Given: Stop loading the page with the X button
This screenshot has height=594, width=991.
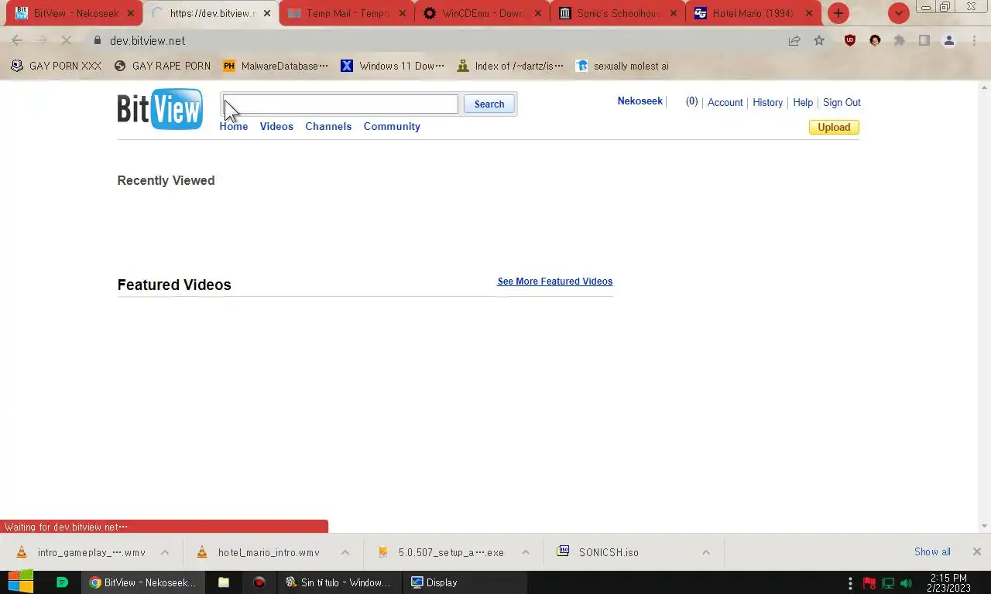Looking at the screenshot, I should [x=67, y=40].
